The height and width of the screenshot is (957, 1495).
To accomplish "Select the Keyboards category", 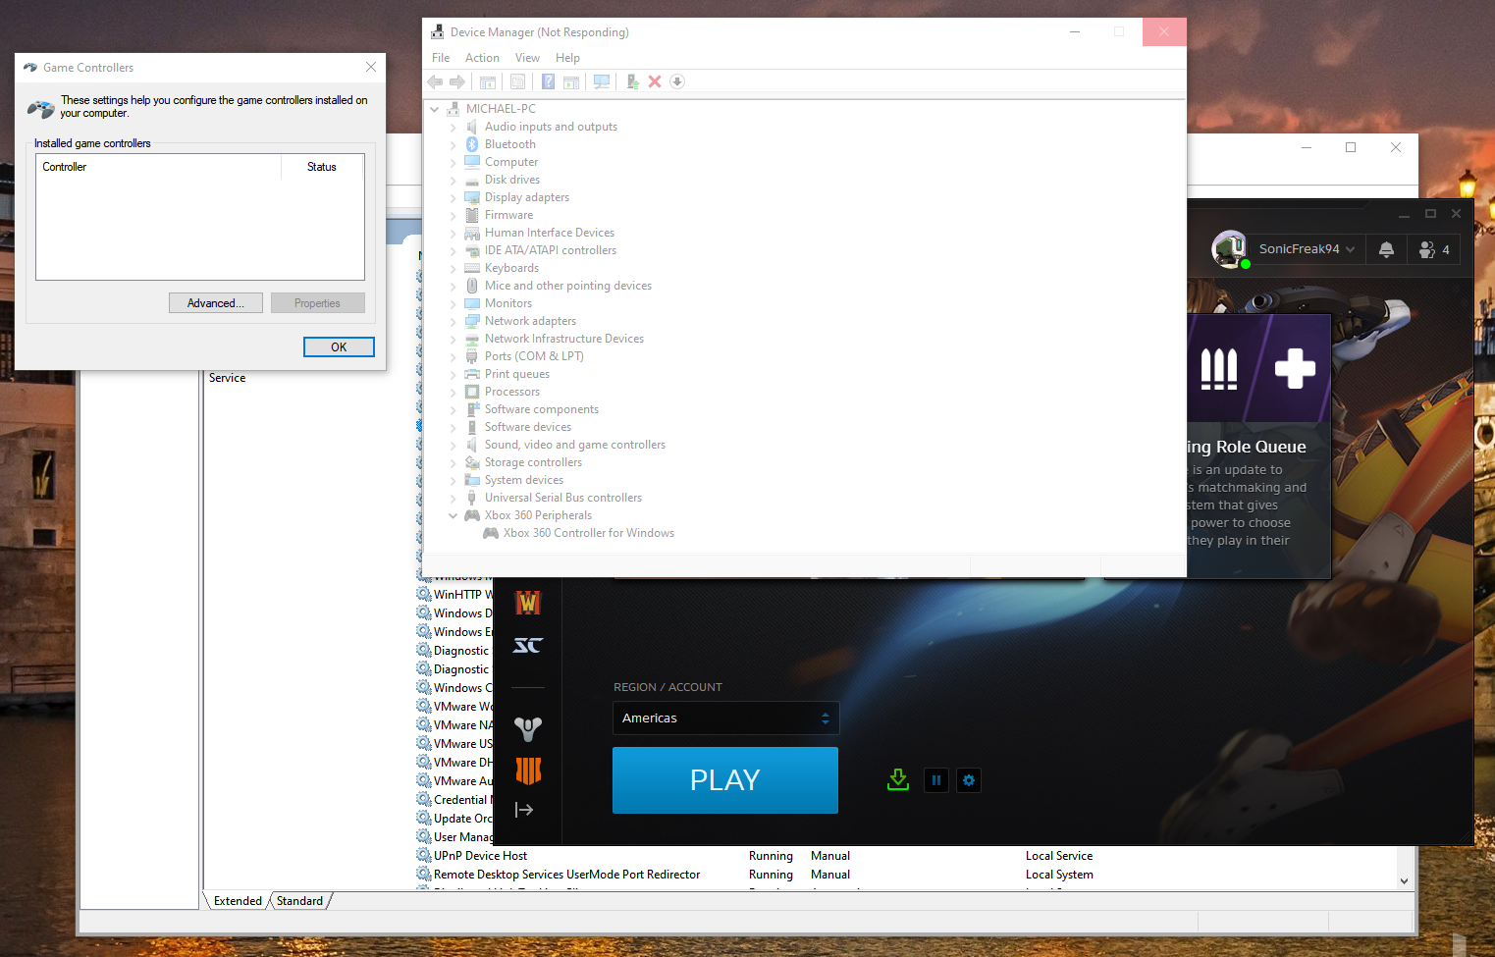I will coord(511,268).
